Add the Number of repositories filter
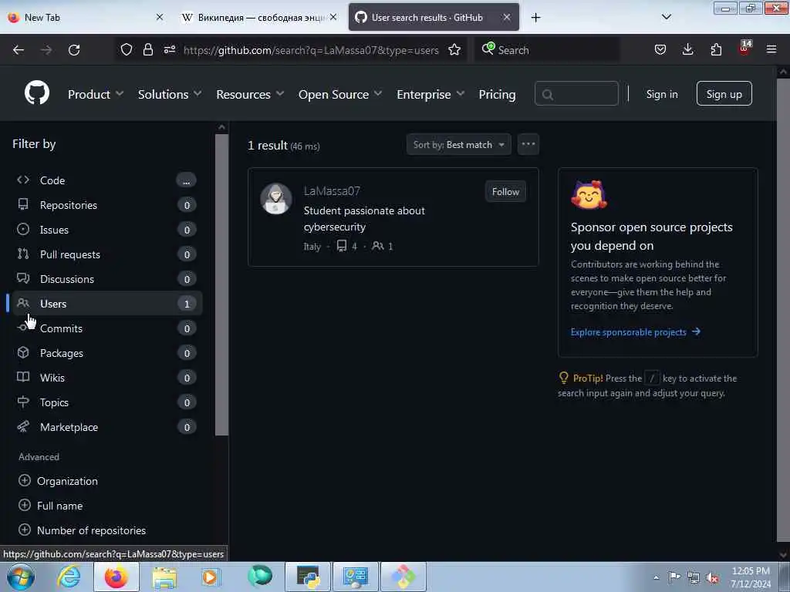The height and width of the screenshot is (592, 790). [82, 530]
